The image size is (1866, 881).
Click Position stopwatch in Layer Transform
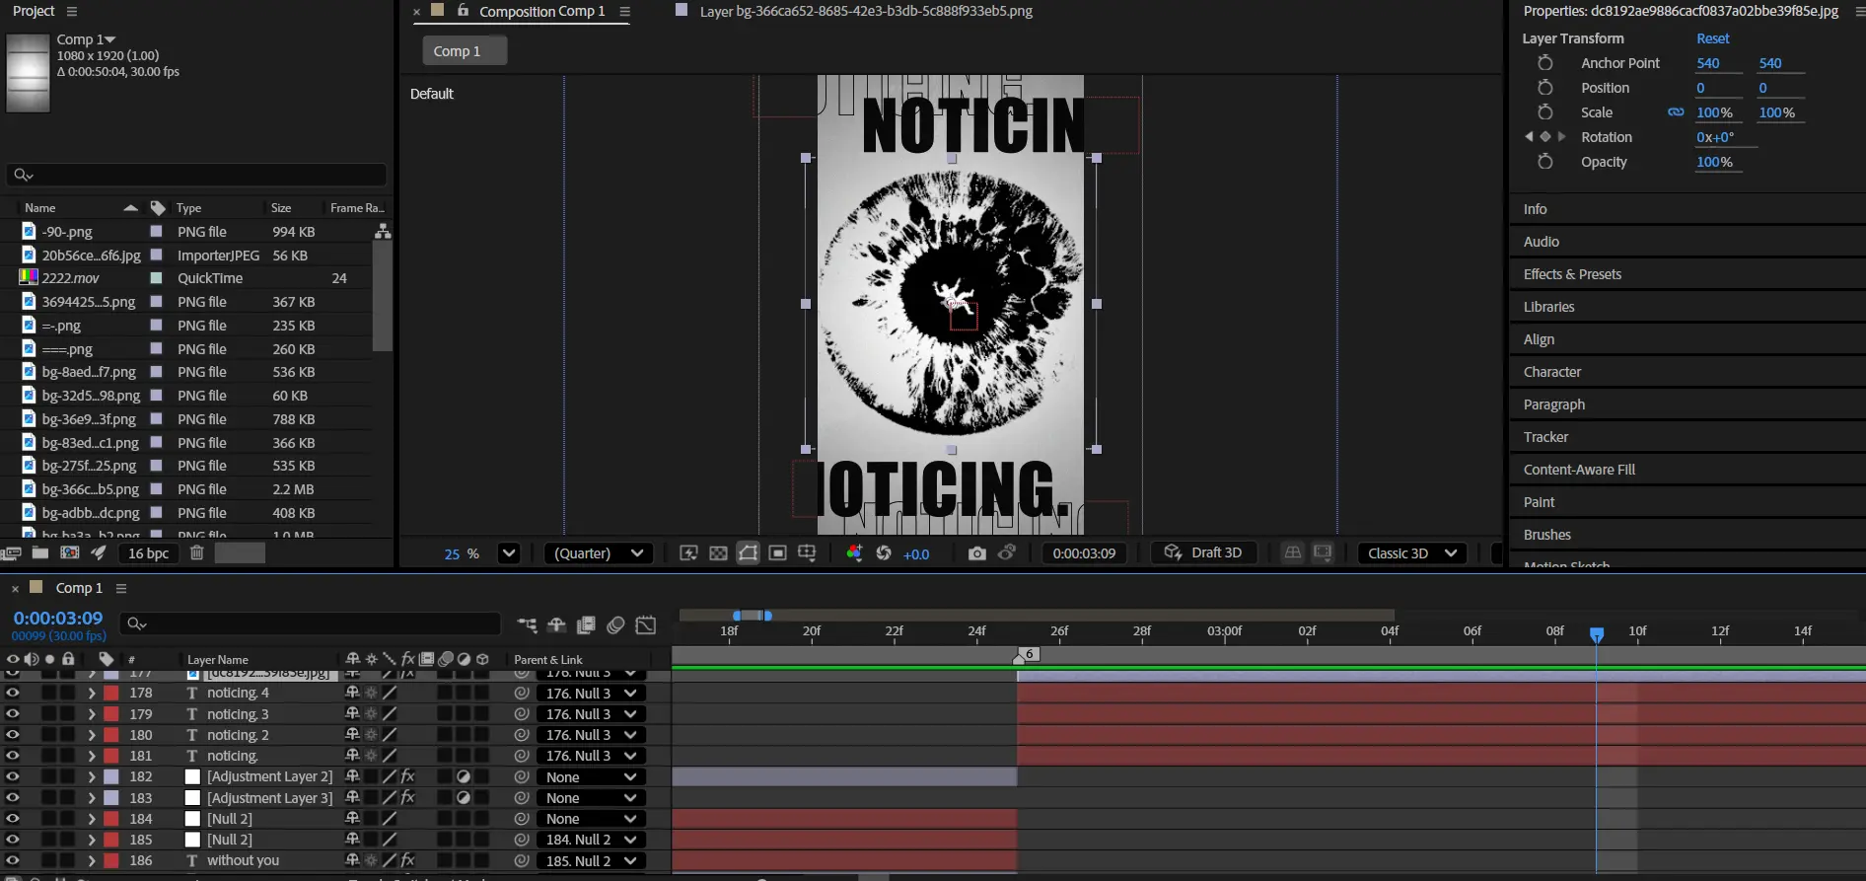pyautogui.click(x=1544, y=88)
